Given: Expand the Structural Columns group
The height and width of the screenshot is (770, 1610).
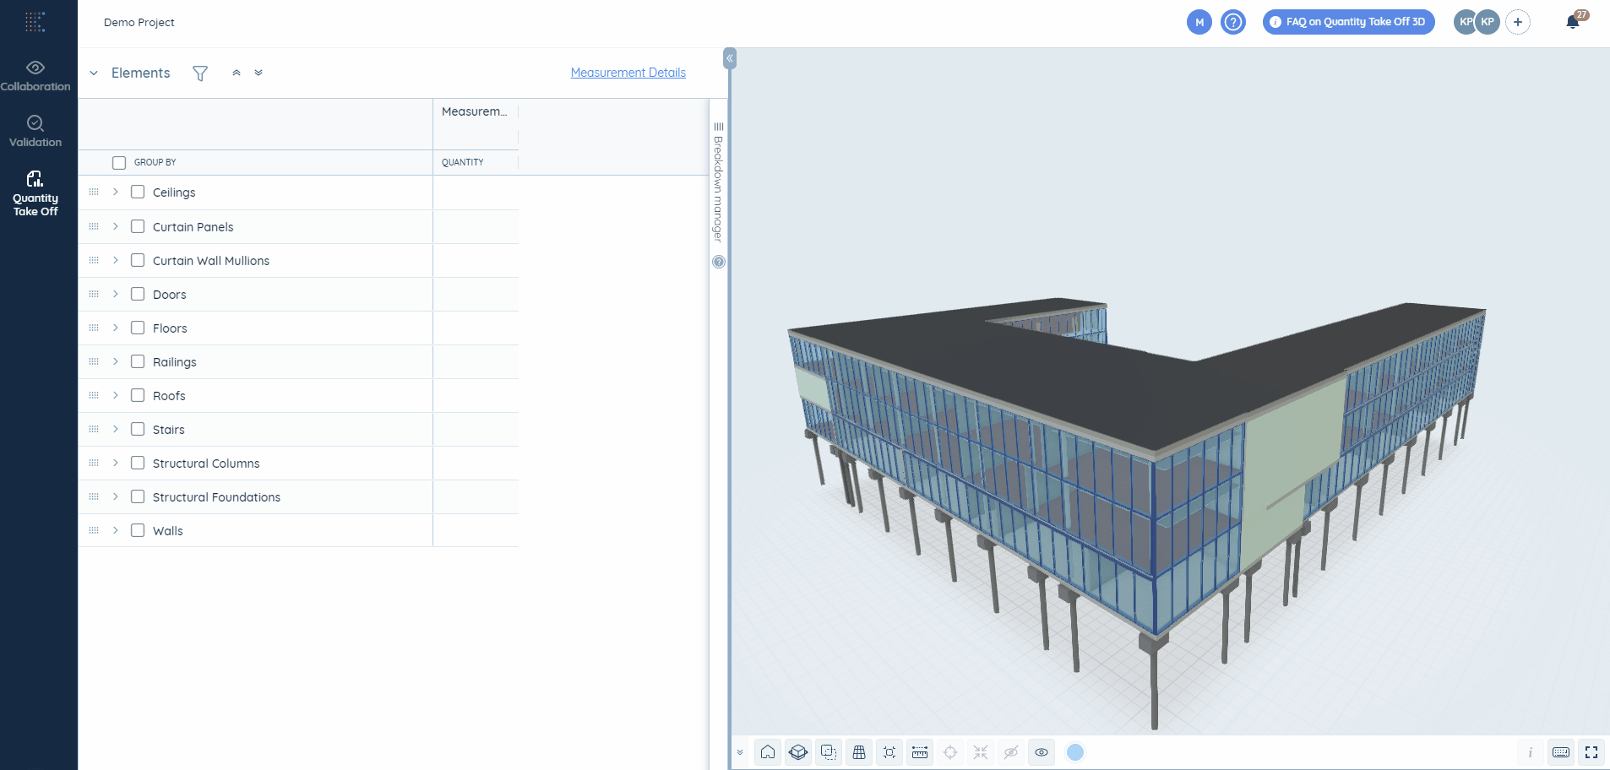Looking at the screenshot, I should 116,463.
